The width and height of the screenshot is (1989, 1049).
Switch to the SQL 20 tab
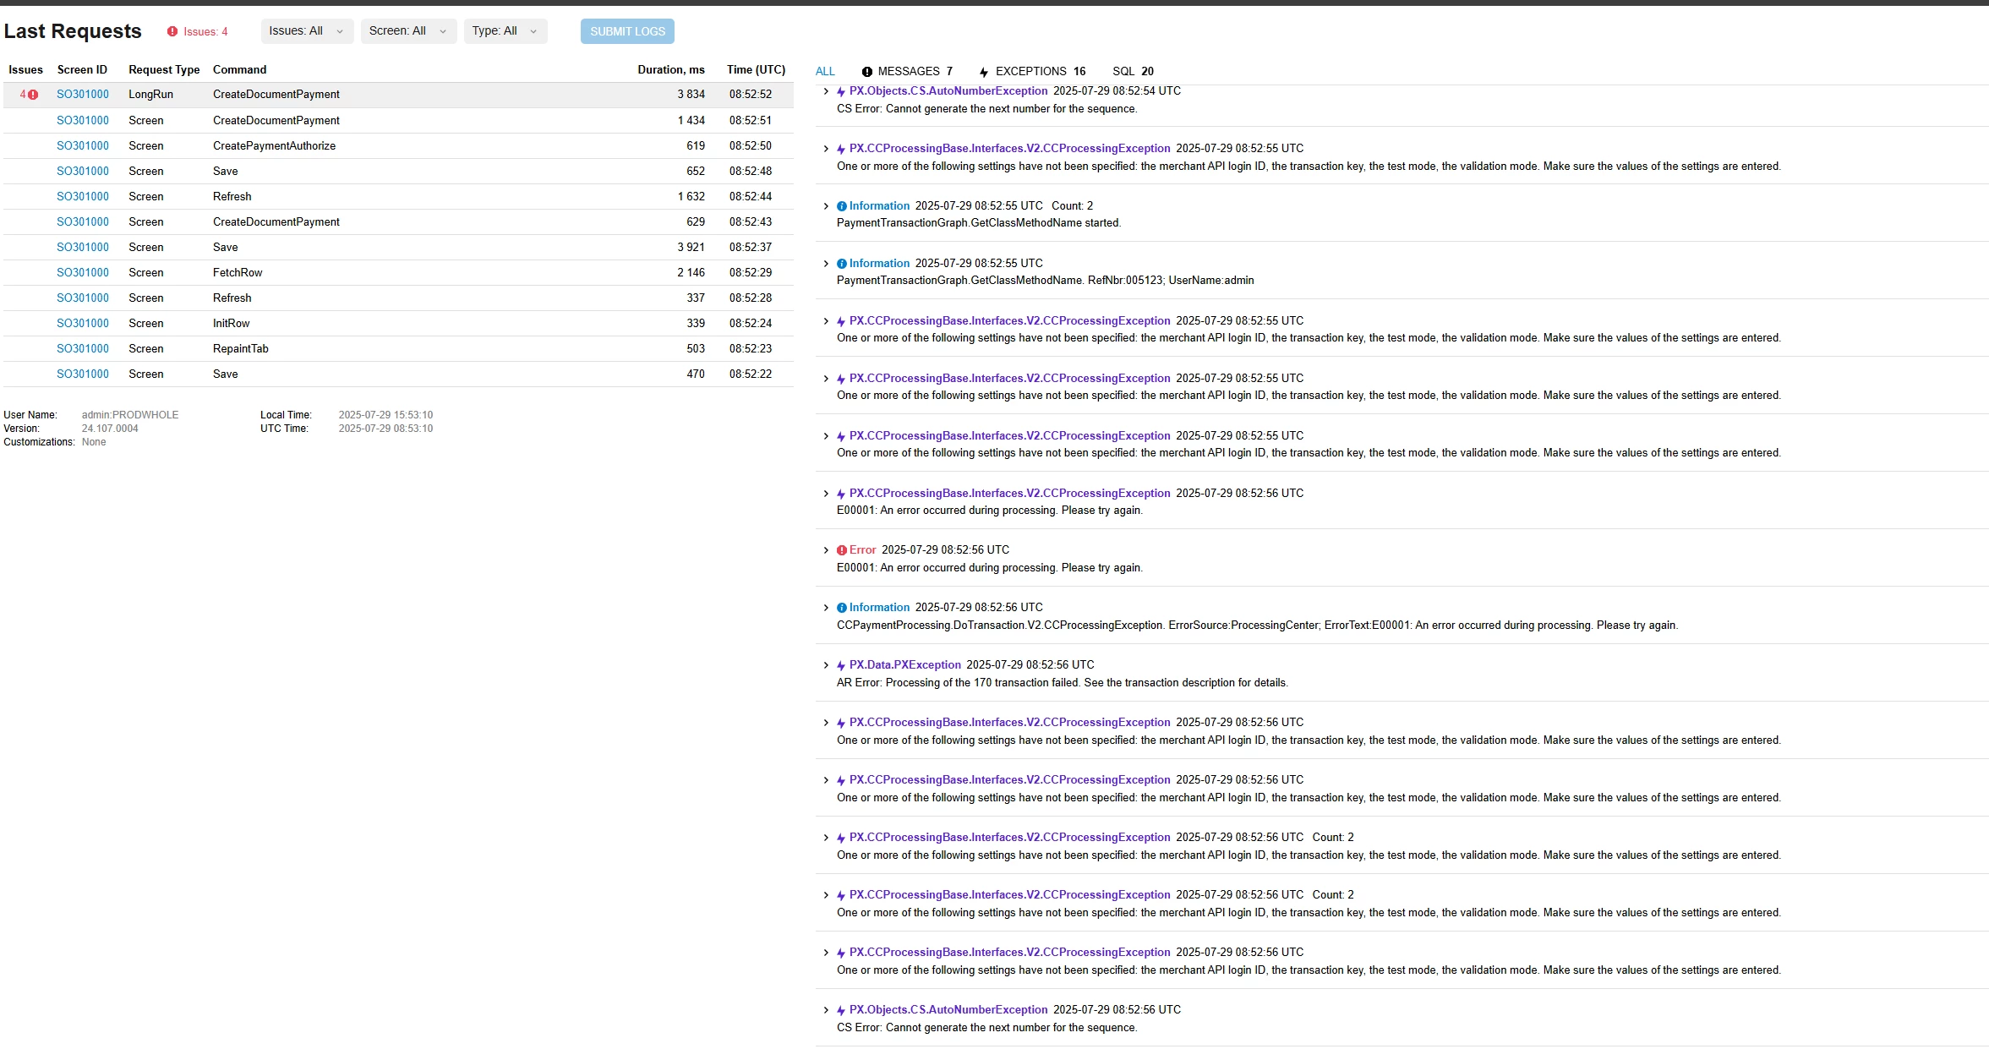pos(1133,71)
